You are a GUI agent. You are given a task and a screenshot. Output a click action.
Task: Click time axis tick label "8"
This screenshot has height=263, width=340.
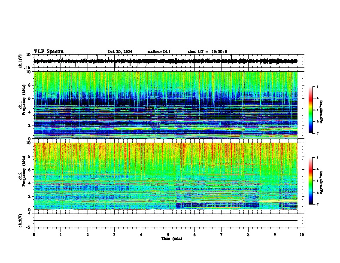click(x=248, y=235)
